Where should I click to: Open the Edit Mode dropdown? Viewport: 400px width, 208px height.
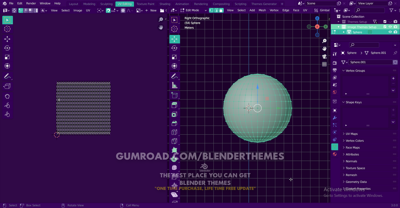(193, 10)
